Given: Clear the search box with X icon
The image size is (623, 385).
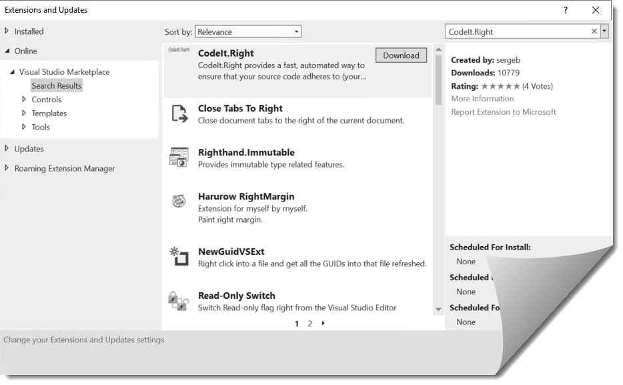Looking at the screenshot, I should 594,31.
